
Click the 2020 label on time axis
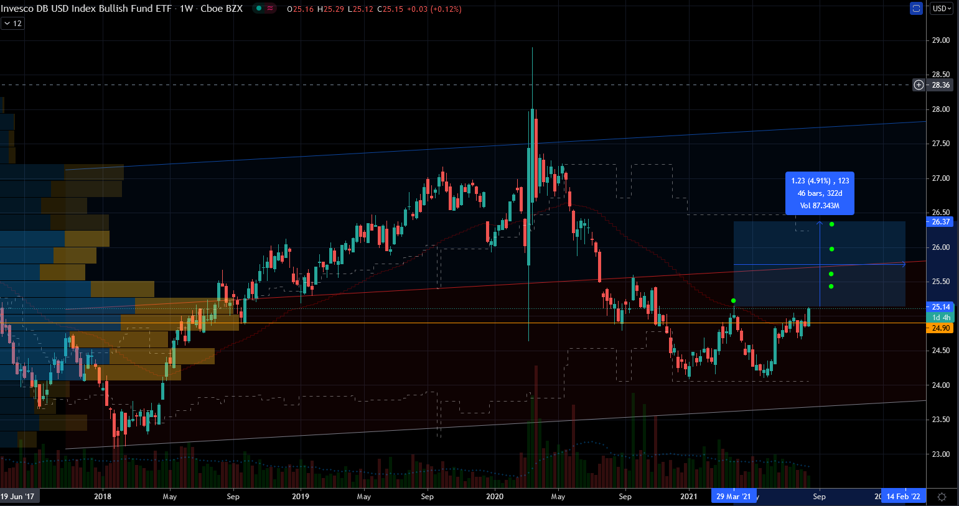click(495, 497)
